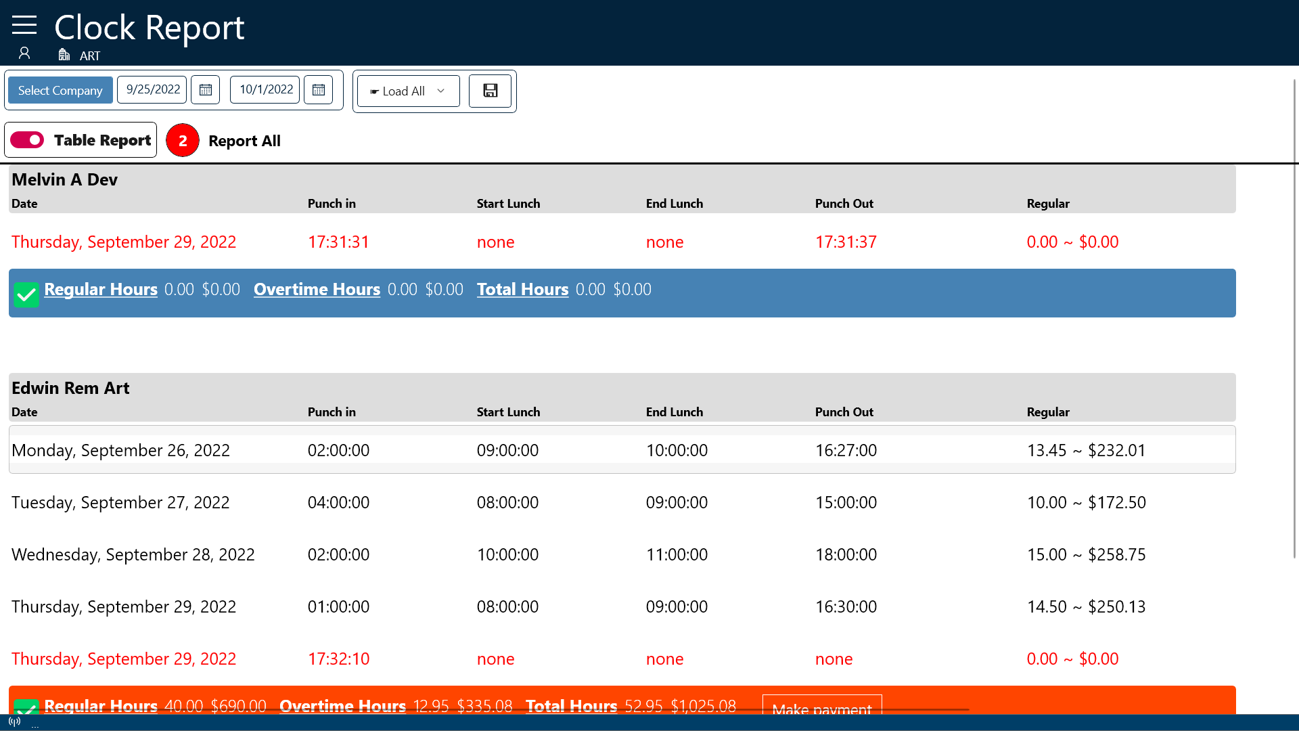Click the user profile icon

click(24, 53)
